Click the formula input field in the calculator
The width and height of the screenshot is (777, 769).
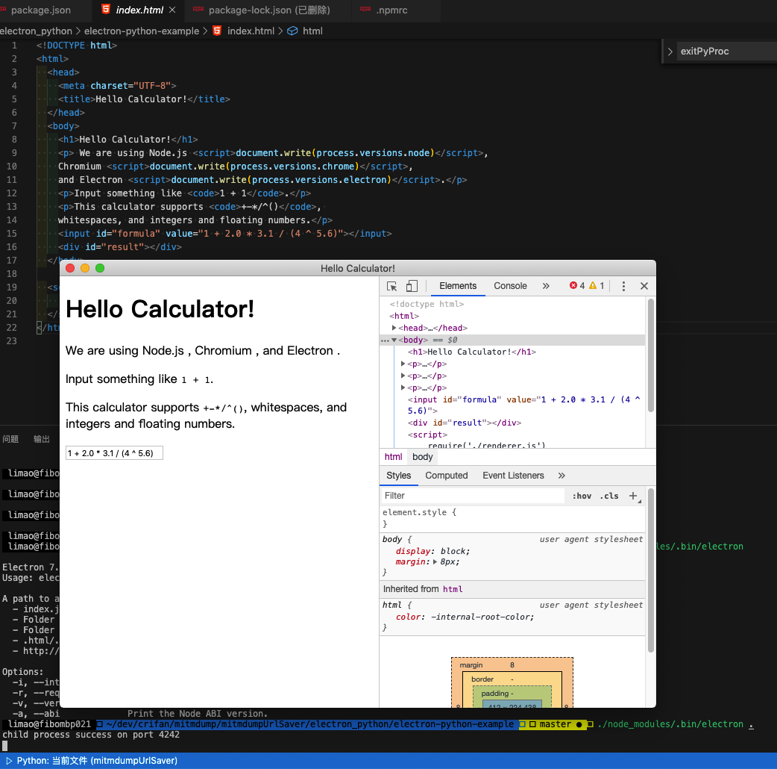pos(115,453)
